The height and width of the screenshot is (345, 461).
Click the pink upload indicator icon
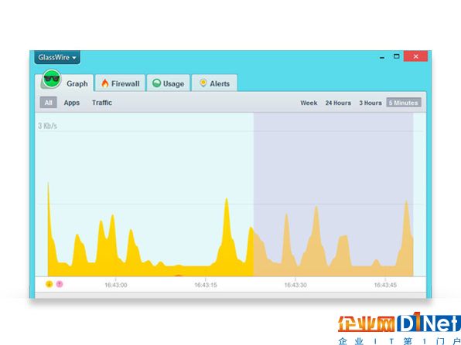[x=60, y=284]
